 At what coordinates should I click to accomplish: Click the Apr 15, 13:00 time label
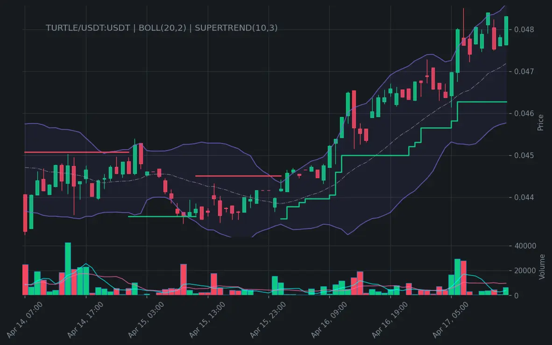click(x=207, y=319)
